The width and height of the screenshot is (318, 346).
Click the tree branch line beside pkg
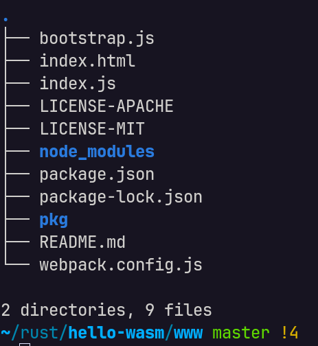point(17,219)
